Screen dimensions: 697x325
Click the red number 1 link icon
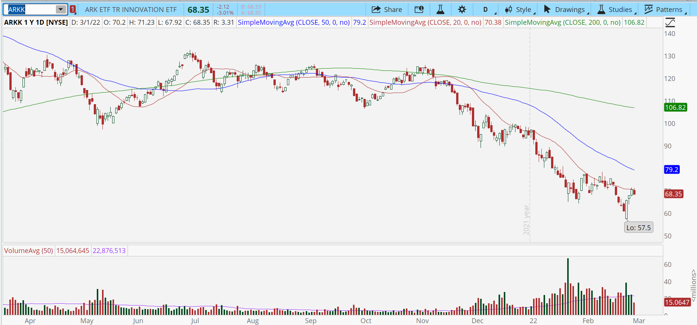(x=73, y=9)
